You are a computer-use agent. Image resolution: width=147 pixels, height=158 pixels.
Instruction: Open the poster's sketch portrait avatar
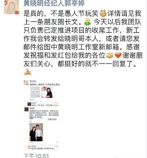click(11, 7)
